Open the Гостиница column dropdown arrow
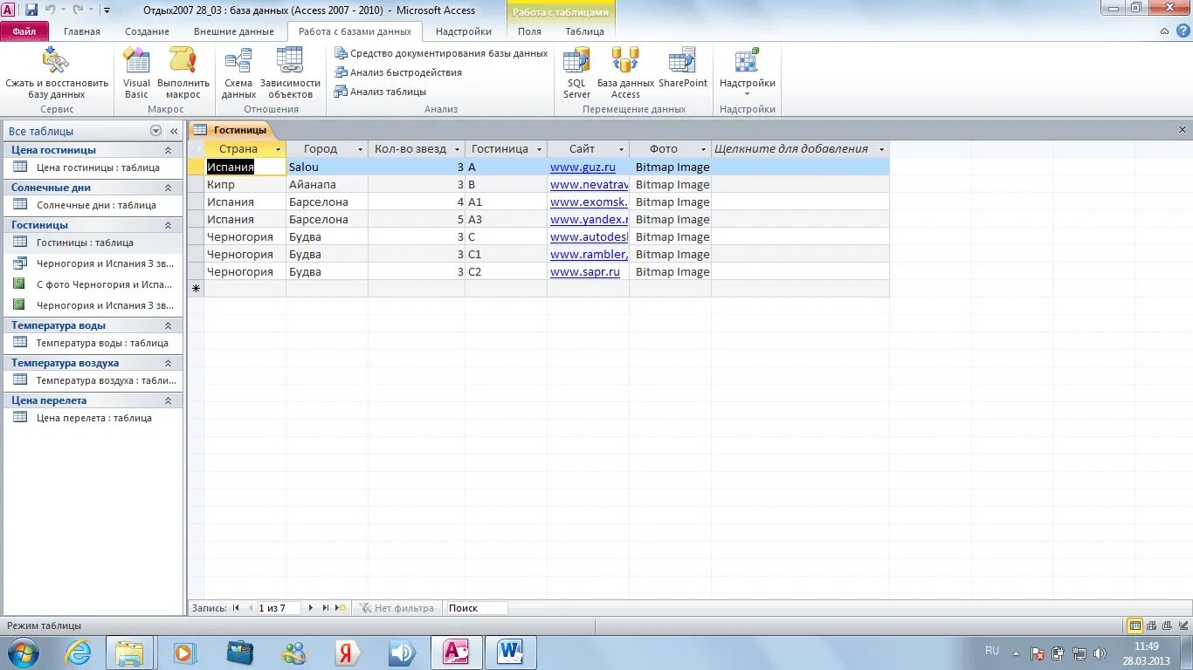Viewport: 1193px width, 670px height. pos(540,150)
